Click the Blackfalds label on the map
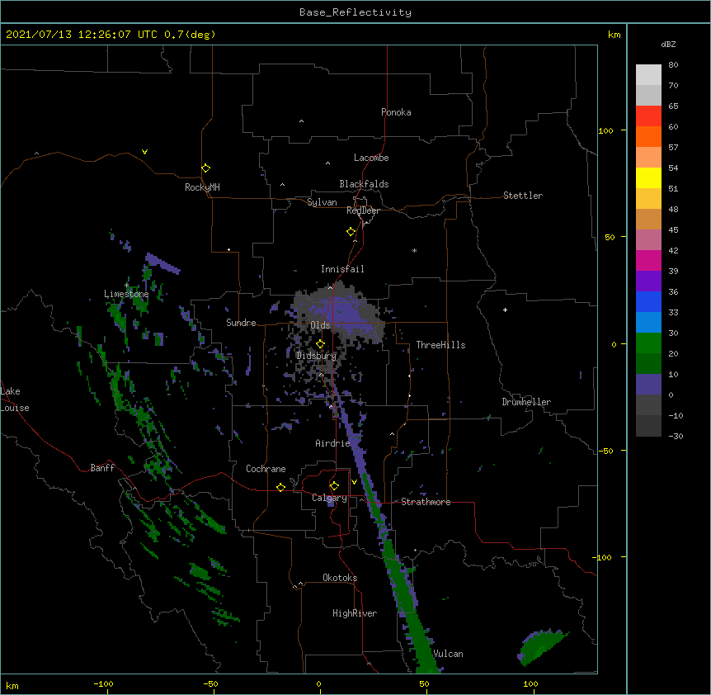 (x=364, y=184)
